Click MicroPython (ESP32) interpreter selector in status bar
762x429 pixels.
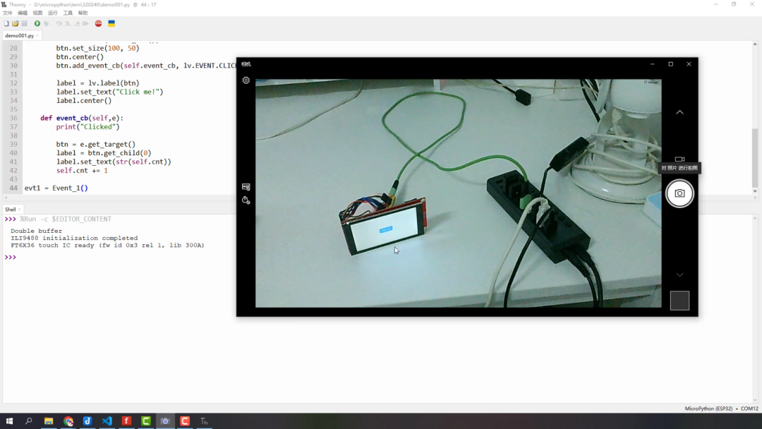708,409
